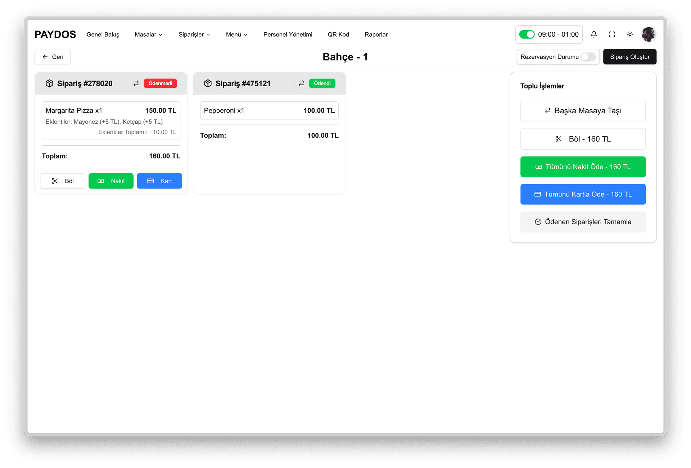Click the notification bell icon

(594, 35)
